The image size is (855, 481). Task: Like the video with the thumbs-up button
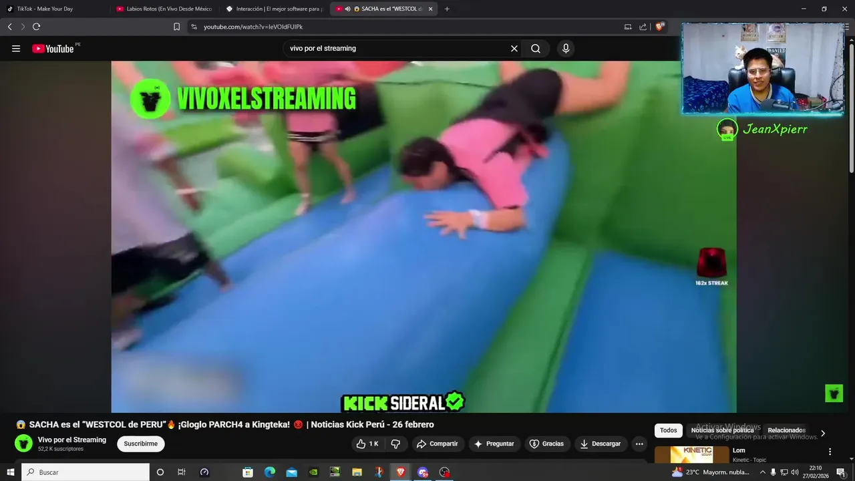pos(367,444)
